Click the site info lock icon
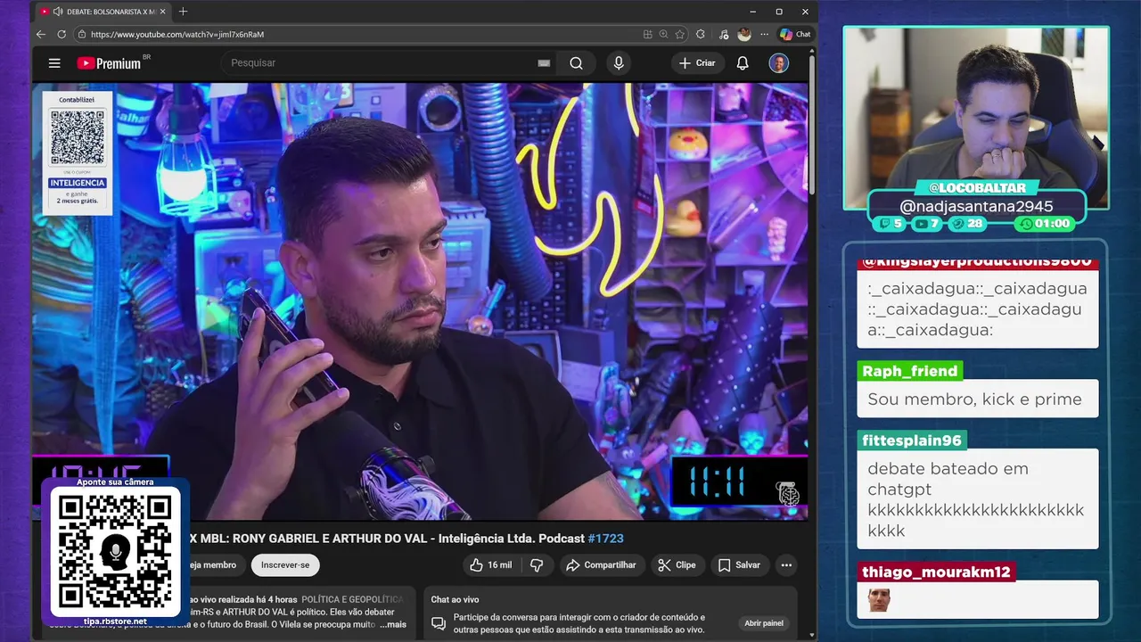 coord(82,34)
